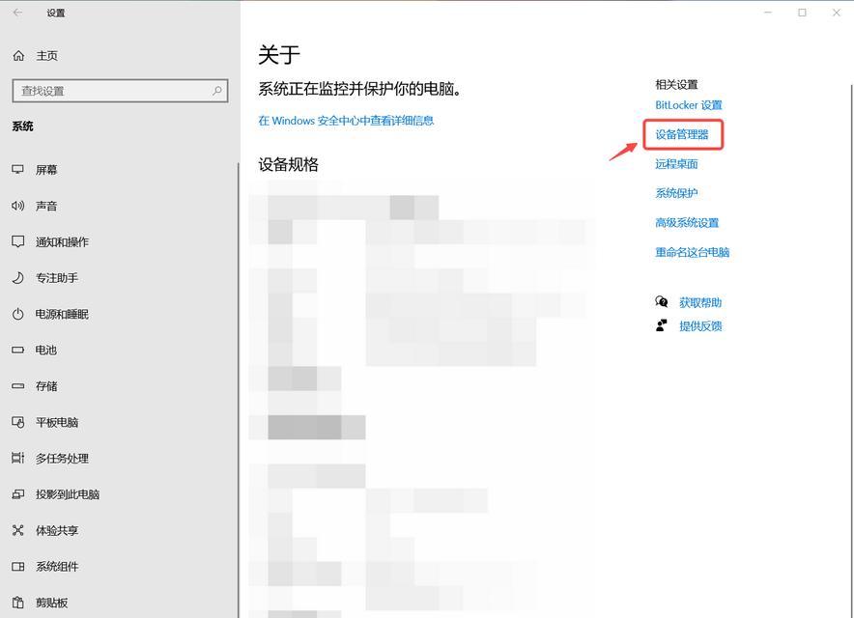Click the home icon beside 主页
This screenshot has width=854, height=618.
[18, 56]
